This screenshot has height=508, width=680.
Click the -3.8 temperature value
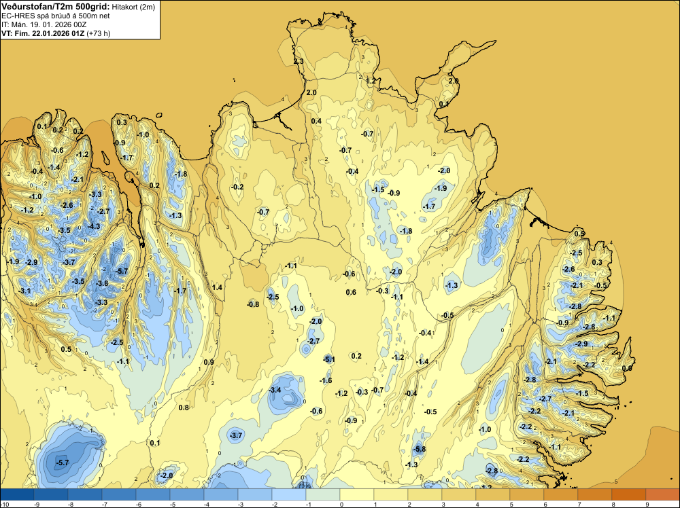(x=103, y=283)
